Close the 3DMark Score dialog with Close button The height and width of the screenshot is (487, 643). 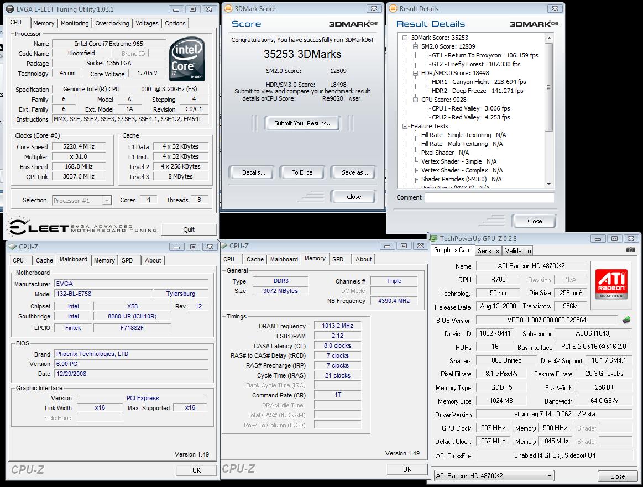coord(354,197)
